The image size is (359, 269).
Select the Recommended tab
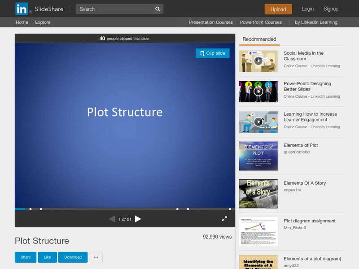(x=259, y=39)
